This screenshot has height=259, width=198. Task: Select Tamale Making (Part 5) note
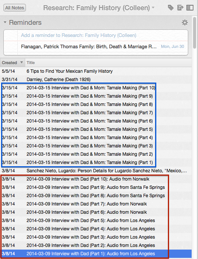coord(96,129)
